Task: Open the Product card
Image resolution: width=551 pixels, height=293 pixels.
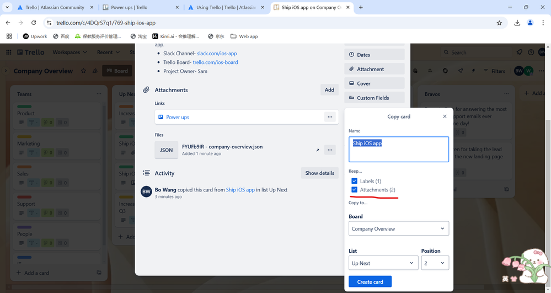Action: pos(57,115)
